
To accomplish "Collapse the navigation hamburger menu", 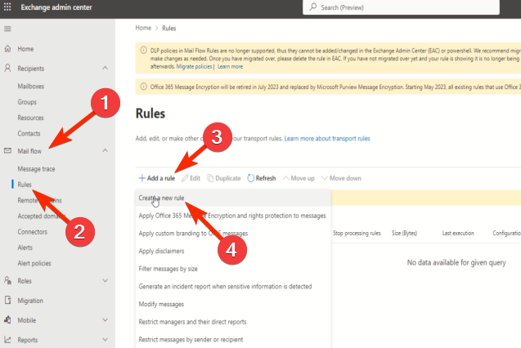I will (7, 29).
